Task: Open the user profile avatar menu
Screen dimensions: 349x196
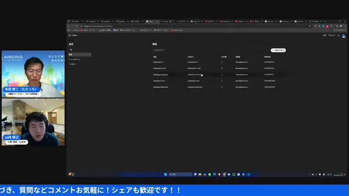Action: point(344,35)
